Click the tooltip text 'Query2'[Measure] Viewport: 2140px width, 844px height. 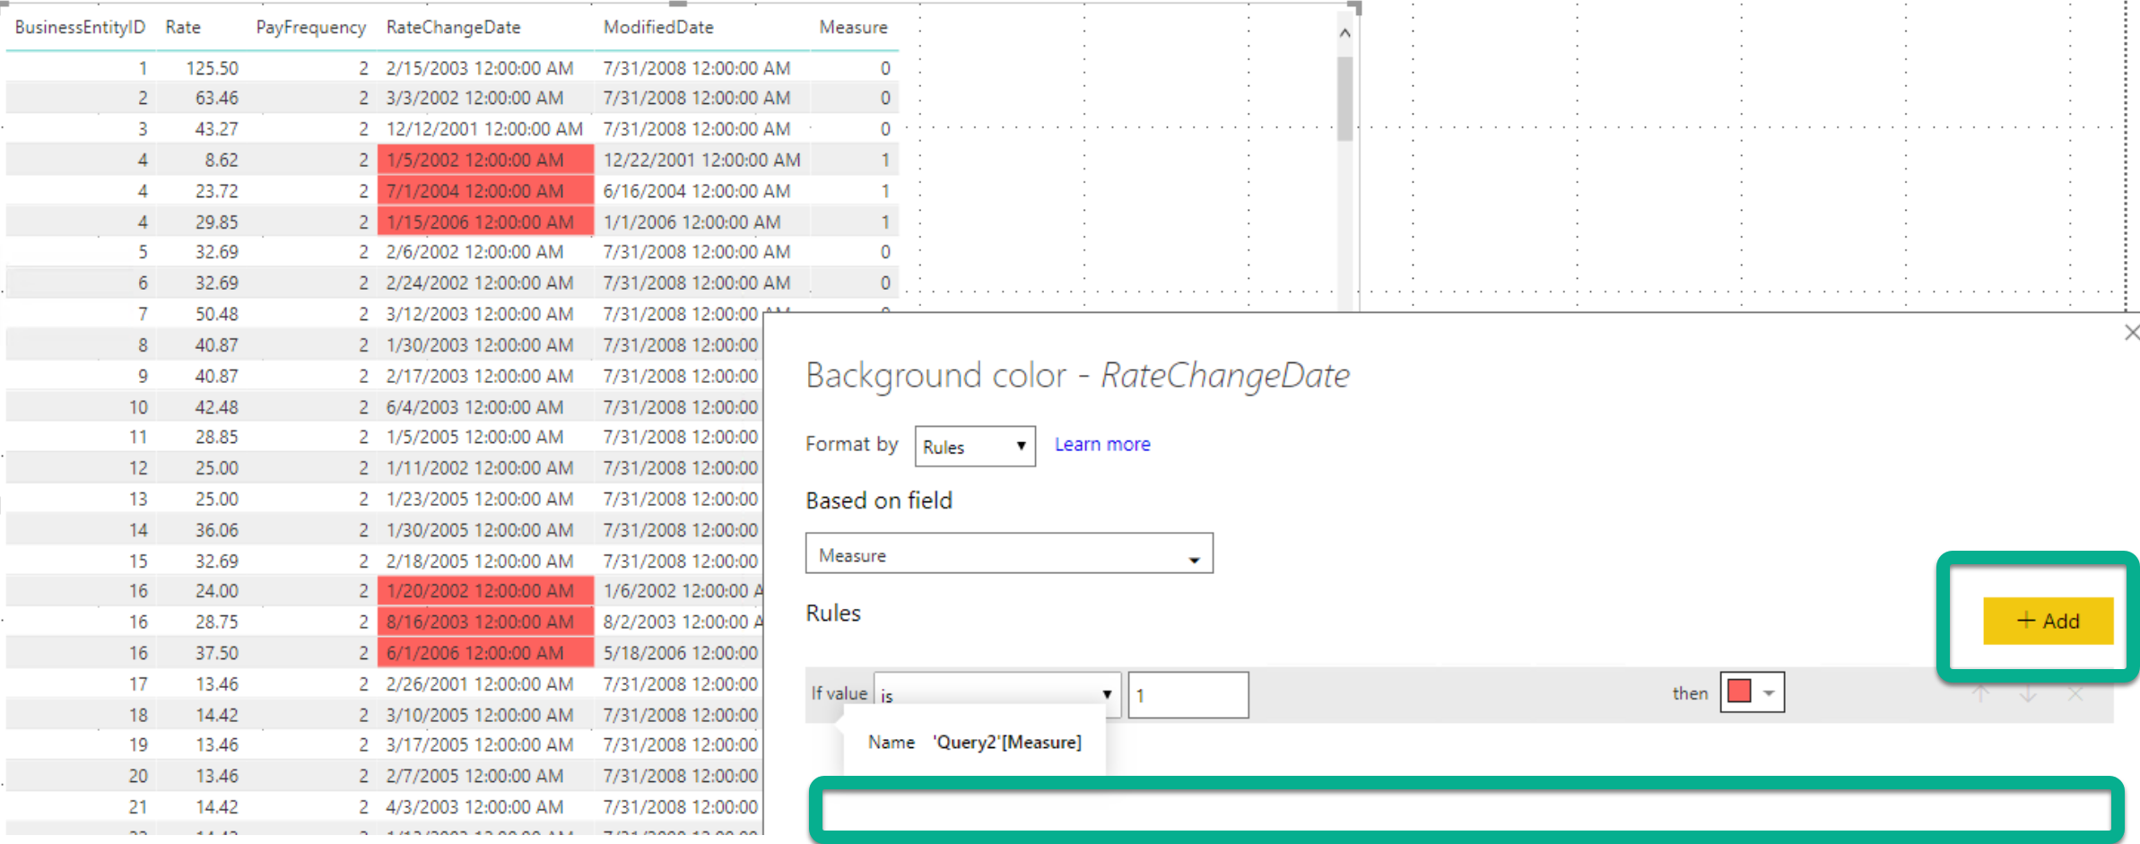pos(1006,742)
